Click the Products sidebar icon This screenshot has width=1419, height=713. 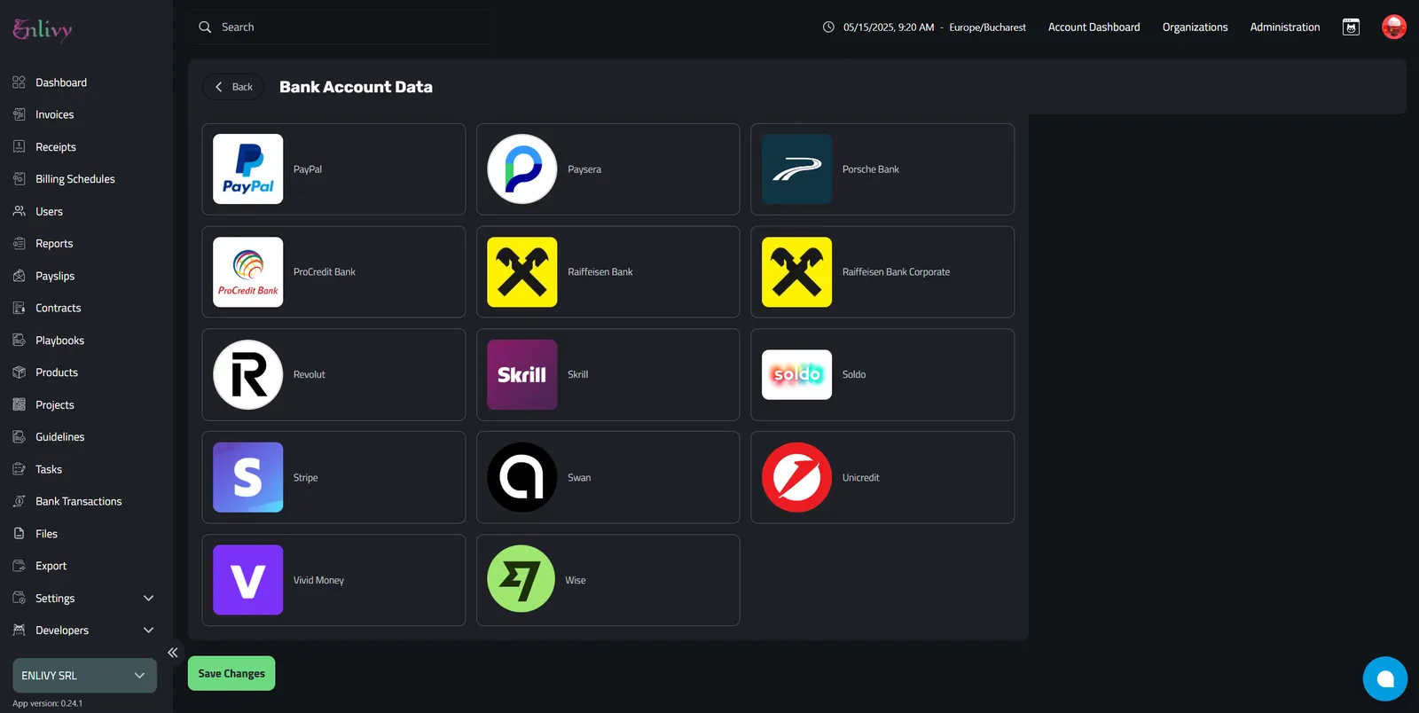[x=19, y=372]
